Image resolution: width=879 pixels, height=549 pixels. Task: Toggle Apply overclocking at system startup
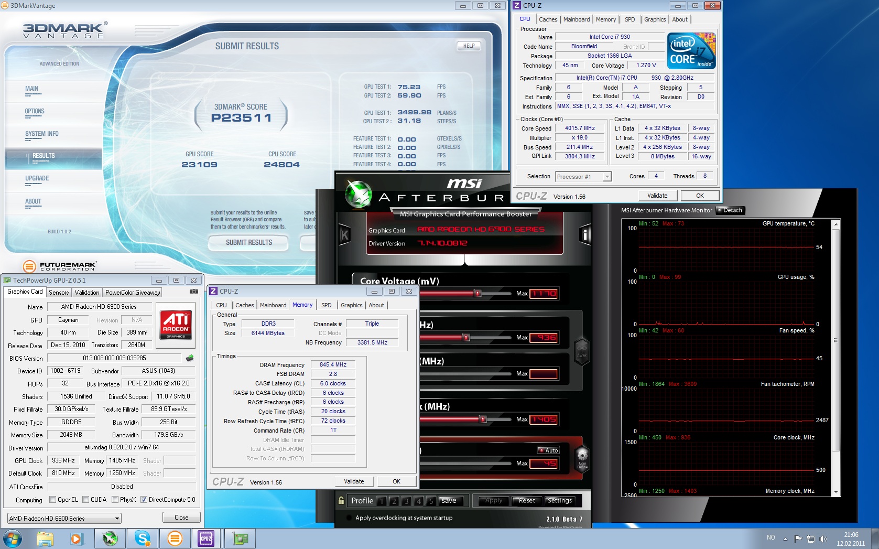350,518
